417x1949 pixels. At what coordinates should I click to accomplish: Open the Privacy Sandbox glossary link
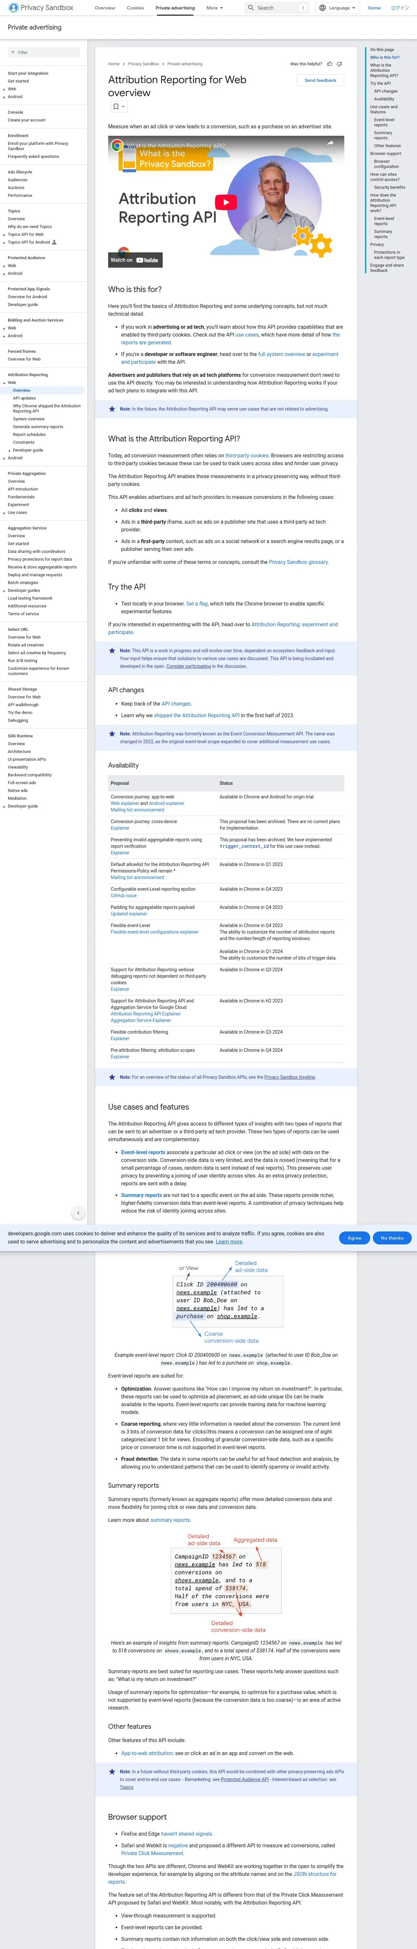pos(298,562)
